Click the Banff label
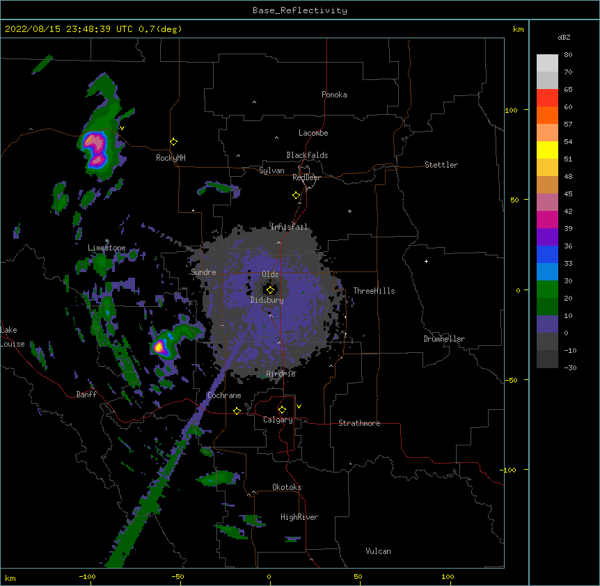The image size is (600, 586). [x=86, y=395]
